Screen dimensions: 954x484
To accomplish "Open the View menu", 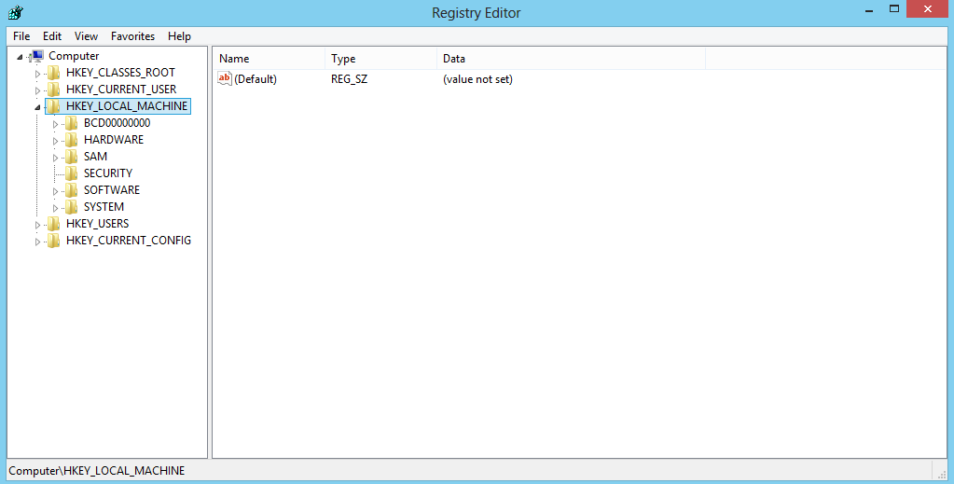I will click(x=87, y=36).
